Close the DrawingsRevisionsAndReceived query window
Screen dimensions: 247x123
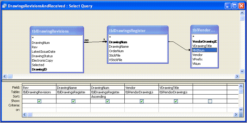click(241, 6)
